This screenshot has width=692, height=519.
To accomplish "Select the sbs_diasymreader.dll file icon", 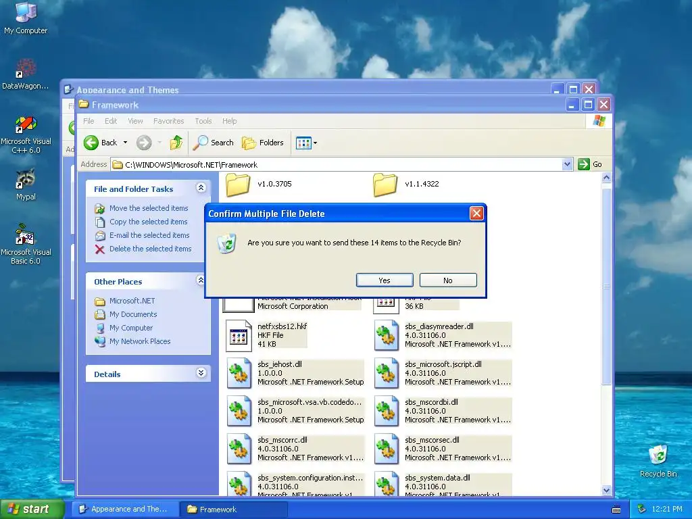I will click(x=387, y=336).
